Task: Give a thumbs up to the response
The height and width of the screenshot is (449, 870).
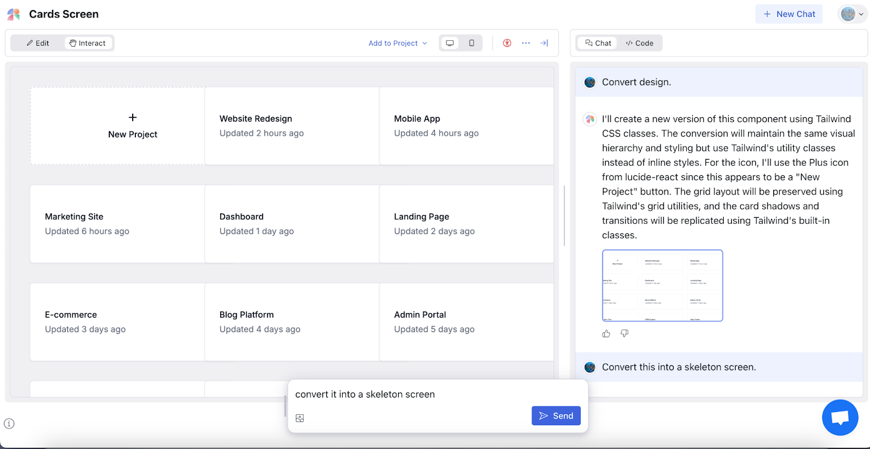Action: click(606, 333)
